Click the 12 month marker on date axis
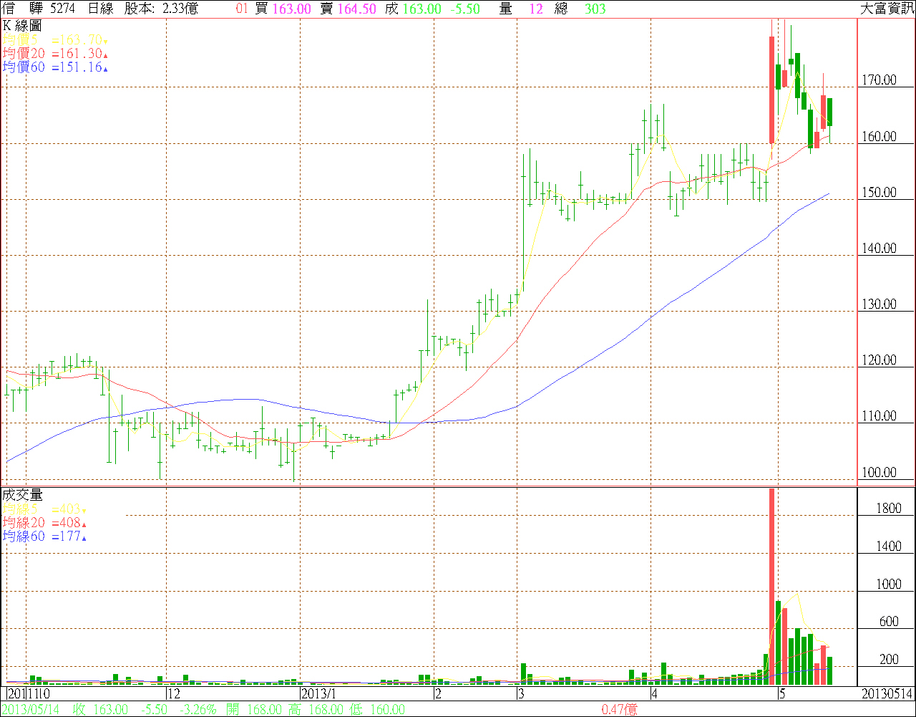The width and height of the screenshot is (916, 717). tap(172, 694)
